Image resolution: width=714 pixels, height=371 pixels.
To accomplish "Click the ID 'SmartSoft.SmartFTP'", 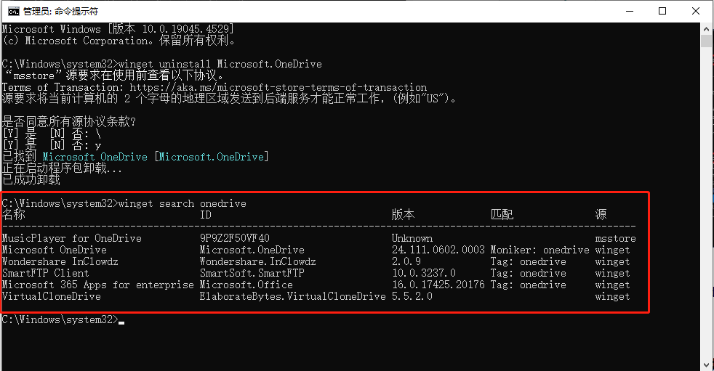I will [x=252, y=273].
